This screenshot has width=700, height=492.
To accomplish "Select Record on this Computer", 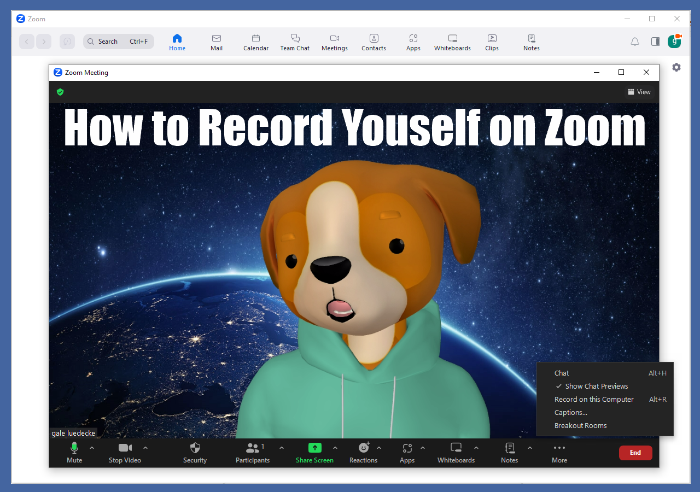I will click(x=594, y=399).
